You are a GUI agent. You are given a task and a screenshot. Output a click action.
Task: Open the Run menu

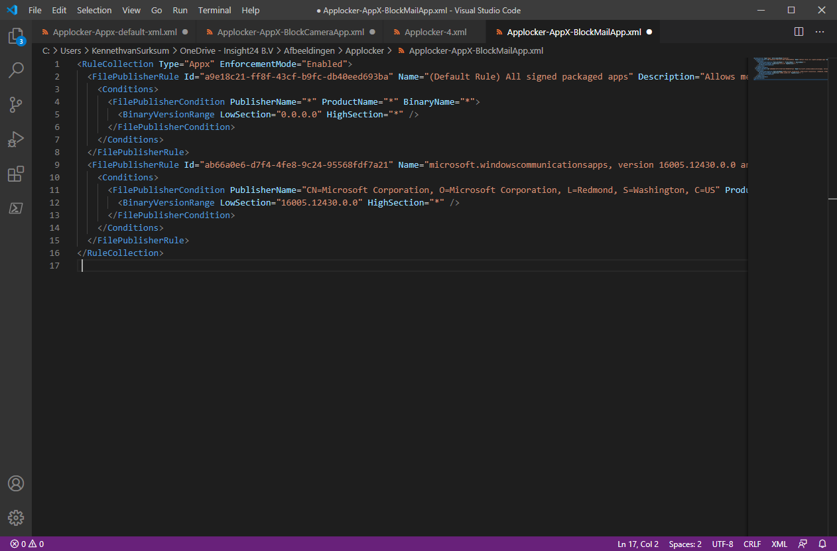(x=180, y=10)
